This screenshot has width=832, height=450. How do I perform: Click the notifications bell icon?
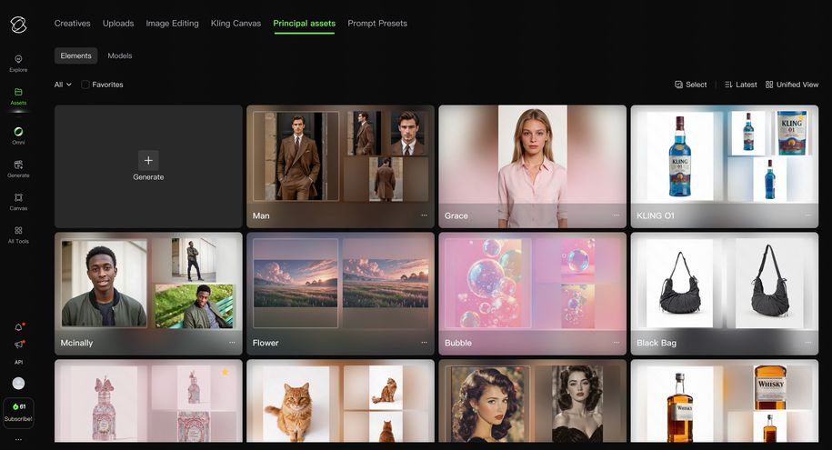tap(18, 327)
